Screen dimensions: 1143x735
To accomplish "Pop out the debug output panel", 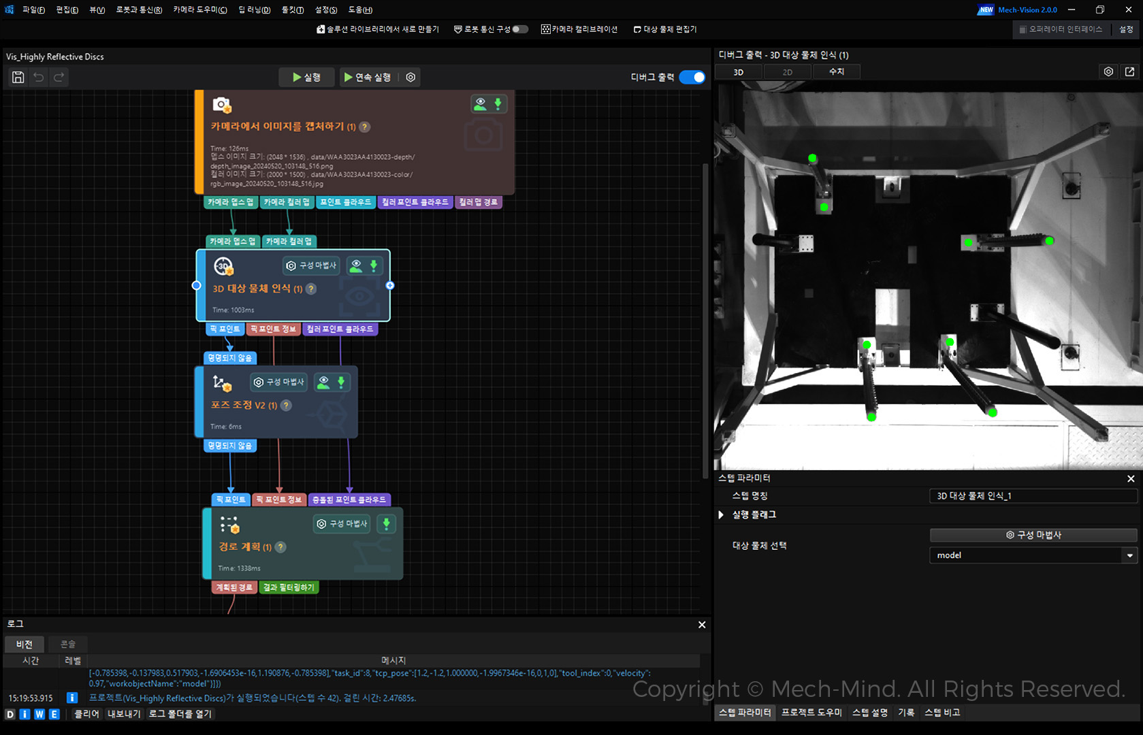I will [x=1129, y=71].
